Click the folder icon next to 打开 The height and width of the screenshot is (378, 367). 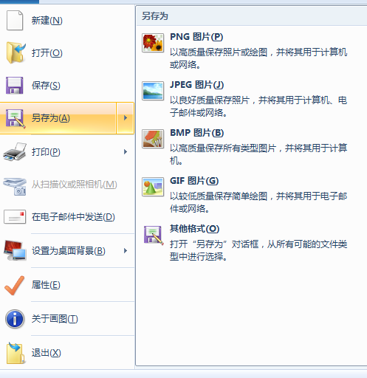(x=16, y=52)
